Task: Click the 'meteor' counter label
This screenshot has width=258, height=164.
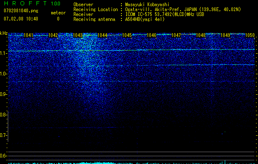Action: pyautogui.click(x=58, y=13)
